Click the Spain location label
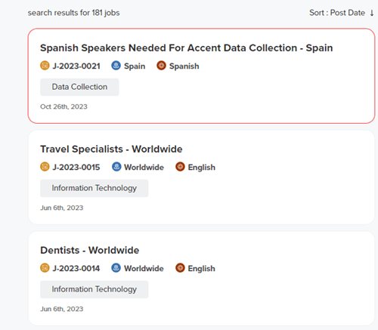The width and height of the screenshot is (378, 330). point(135,66)
